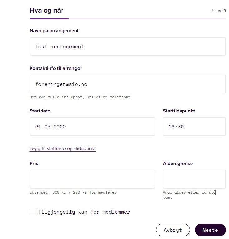Enable Tilgjengelig kun for medlemmer checkbox
The image size is (229, 239).
(33, 212)
